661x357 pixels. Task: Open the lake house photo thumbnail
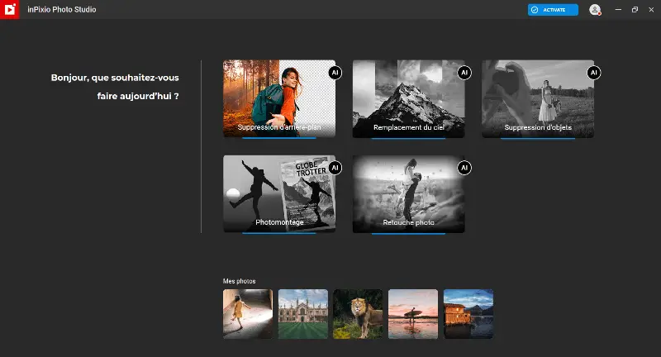click(x=468, y=313)
